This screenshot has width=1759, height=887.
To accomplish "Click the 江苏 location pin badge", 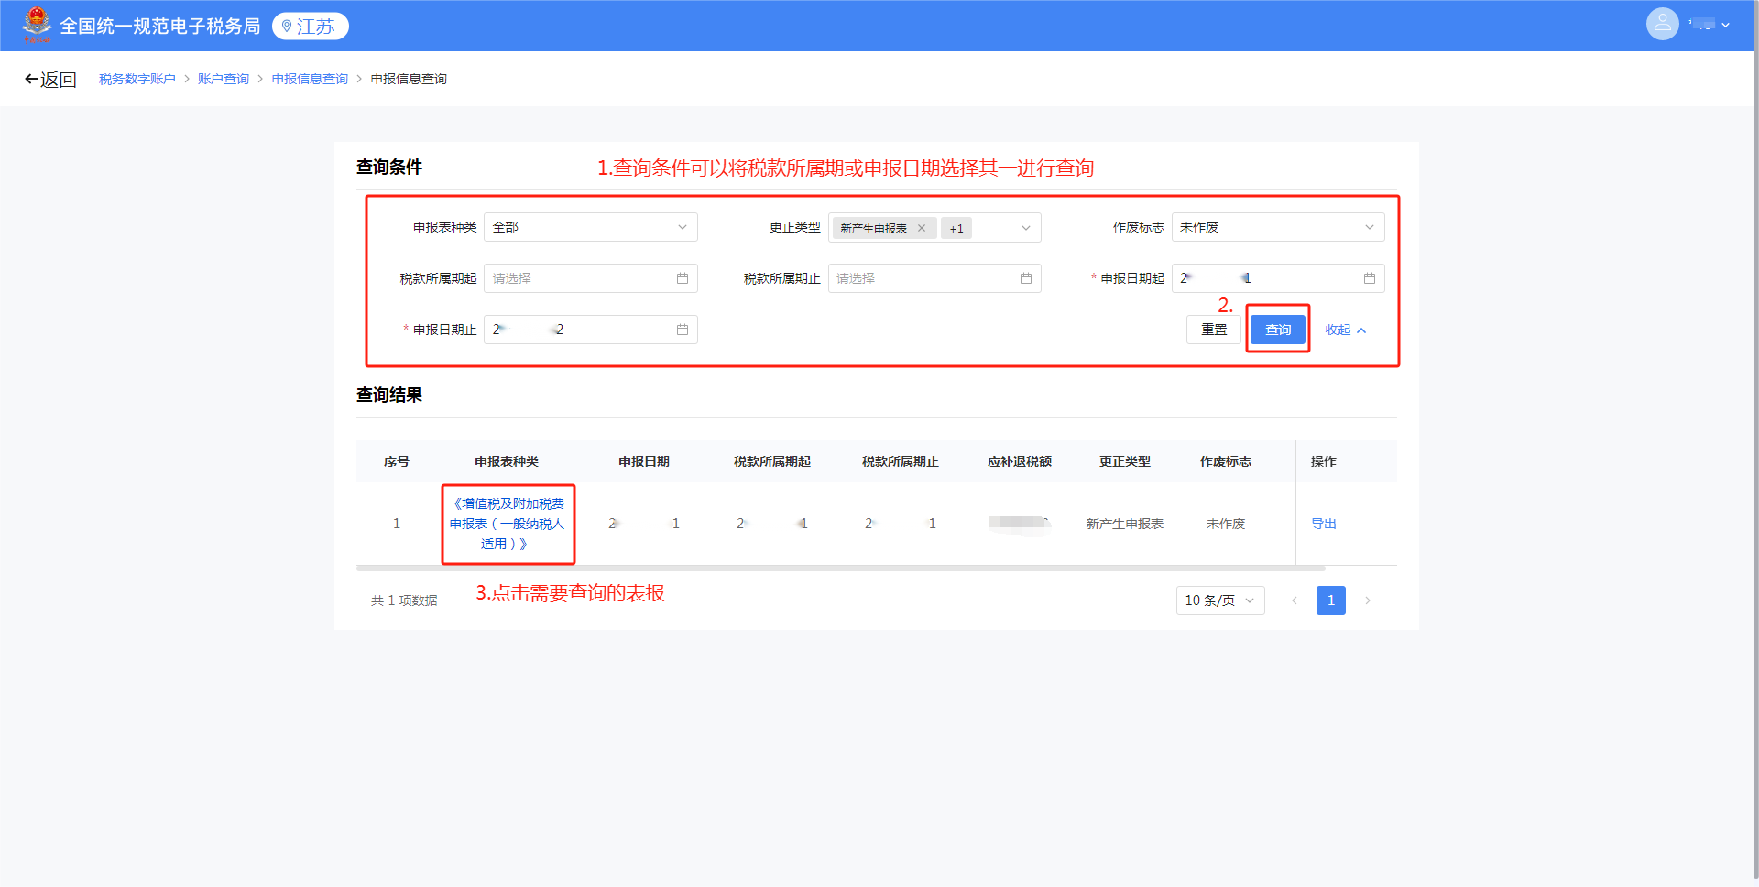I will 310,27.
